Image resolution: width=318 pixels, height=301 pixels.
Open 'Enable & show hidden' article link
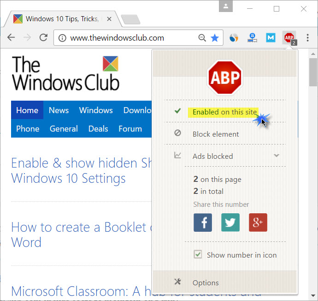(81, 171)
